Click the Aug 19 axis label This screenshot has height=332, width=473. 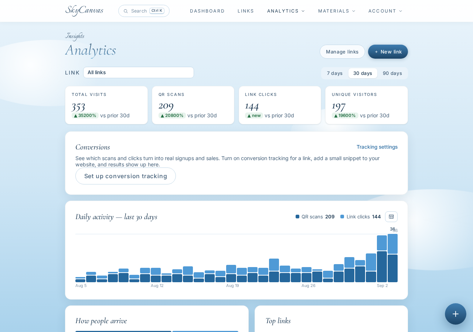(x=232, y=286)
